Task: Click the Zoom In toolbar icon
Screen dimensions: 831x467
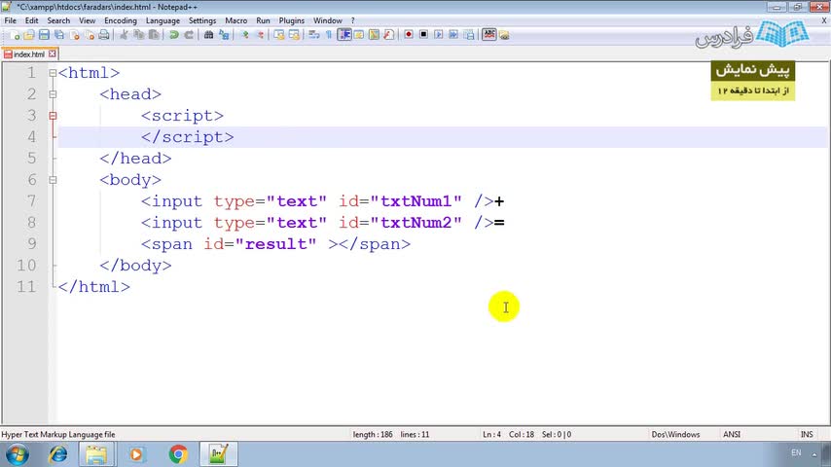Action: pyautogui.click(x=245, y=35)
